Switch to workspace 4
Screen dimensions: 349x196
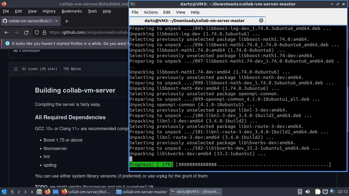pos(32,192)
